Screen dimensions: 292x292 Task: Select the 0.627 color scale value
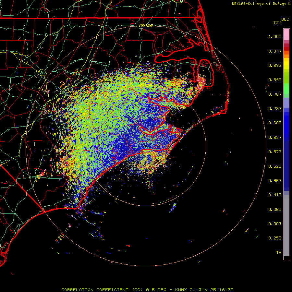tap(275, 138)
